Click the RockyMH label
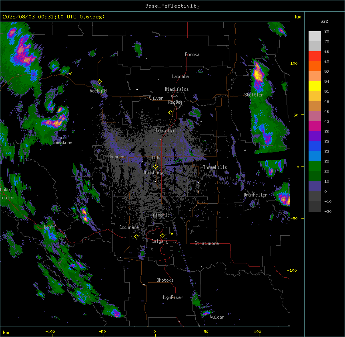 (98, 91)
